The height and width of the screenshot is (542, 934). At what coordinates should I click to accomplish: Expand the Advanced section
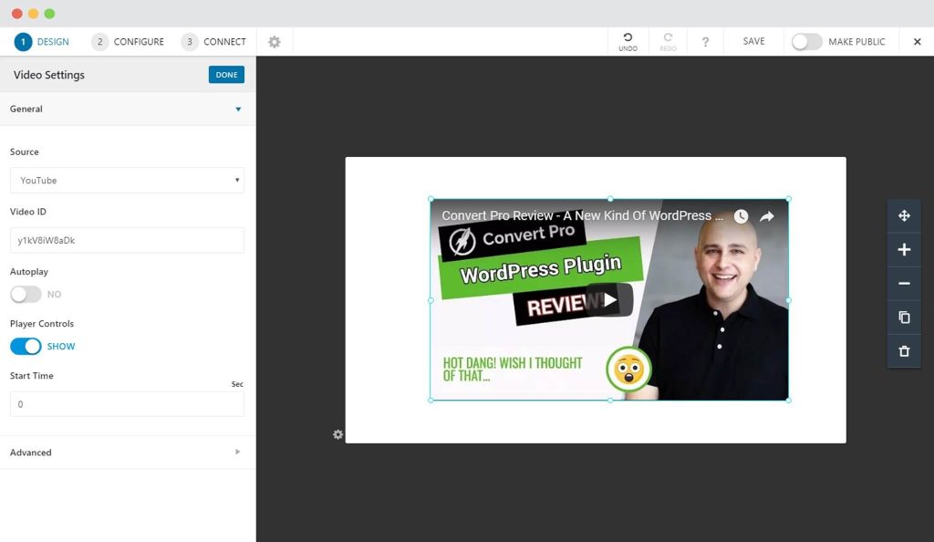[128, 452]
